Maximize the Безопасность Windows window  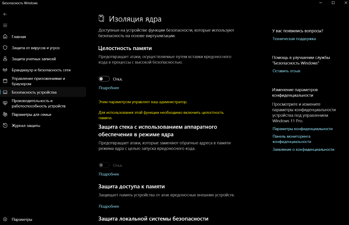[x=333, y=3]
